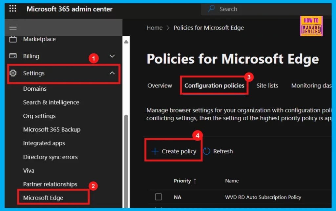Go to Home via breadcrumb
Screen dimensions: 336x211
(x=155, y=28)
